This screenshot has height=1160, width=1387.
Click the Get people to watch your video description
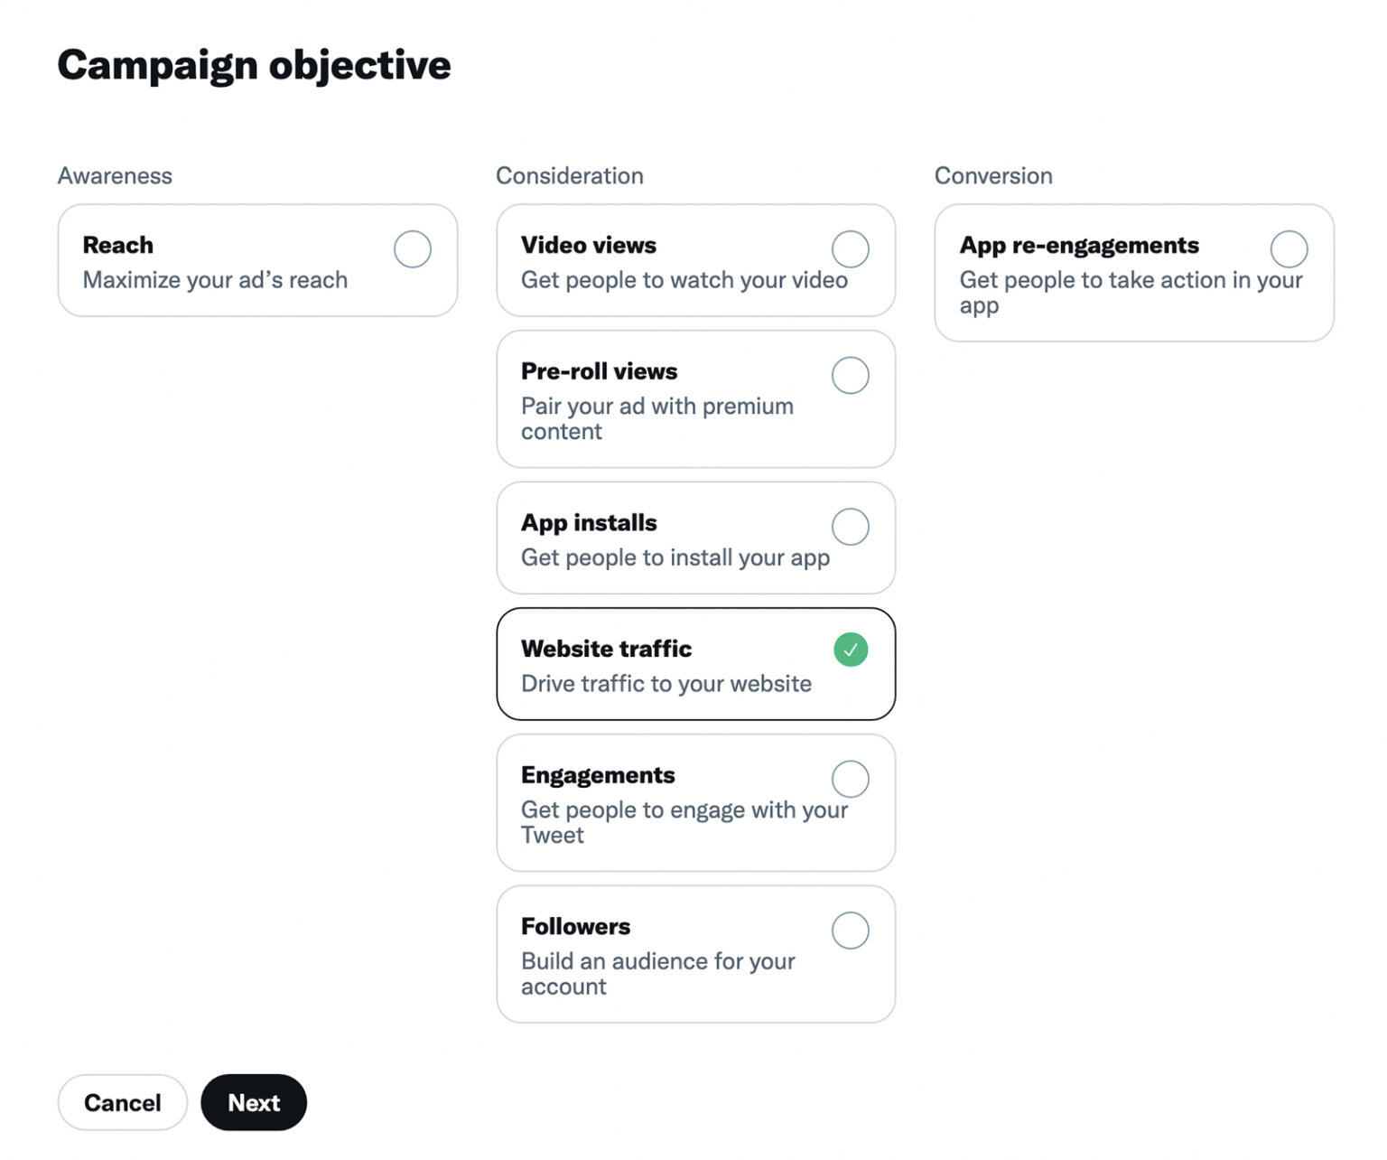pos(684,280)
